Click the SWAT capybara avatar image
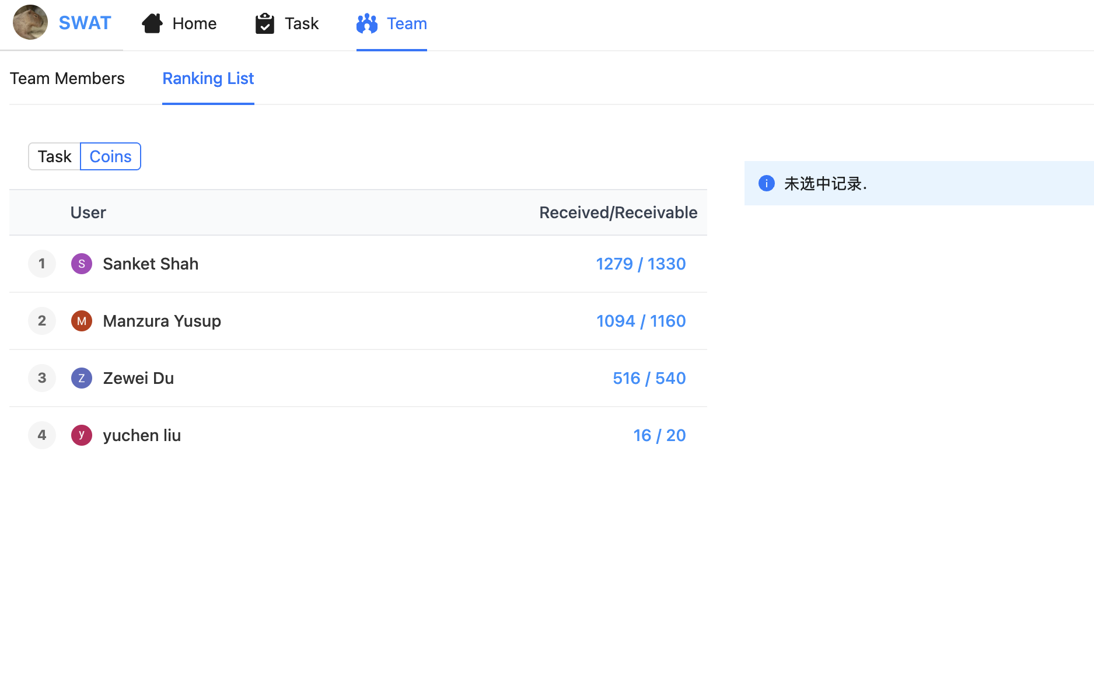The width and height of the screenshot is (1094, 675). pyautogui.click(x=30, y=23)
